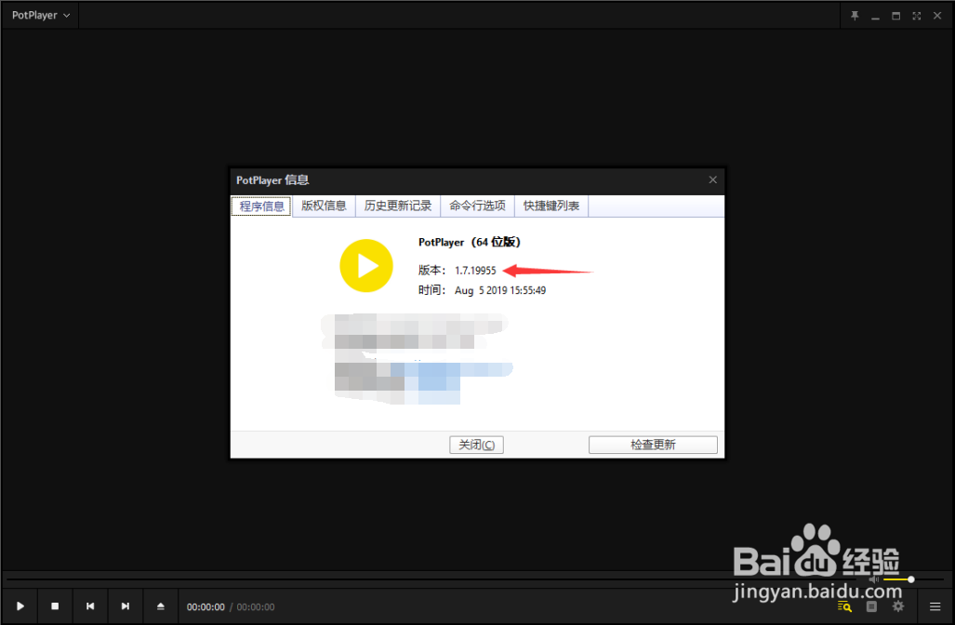
Task: Toggle the playlist panel hamburger icon
Action: tap(935, 606)
